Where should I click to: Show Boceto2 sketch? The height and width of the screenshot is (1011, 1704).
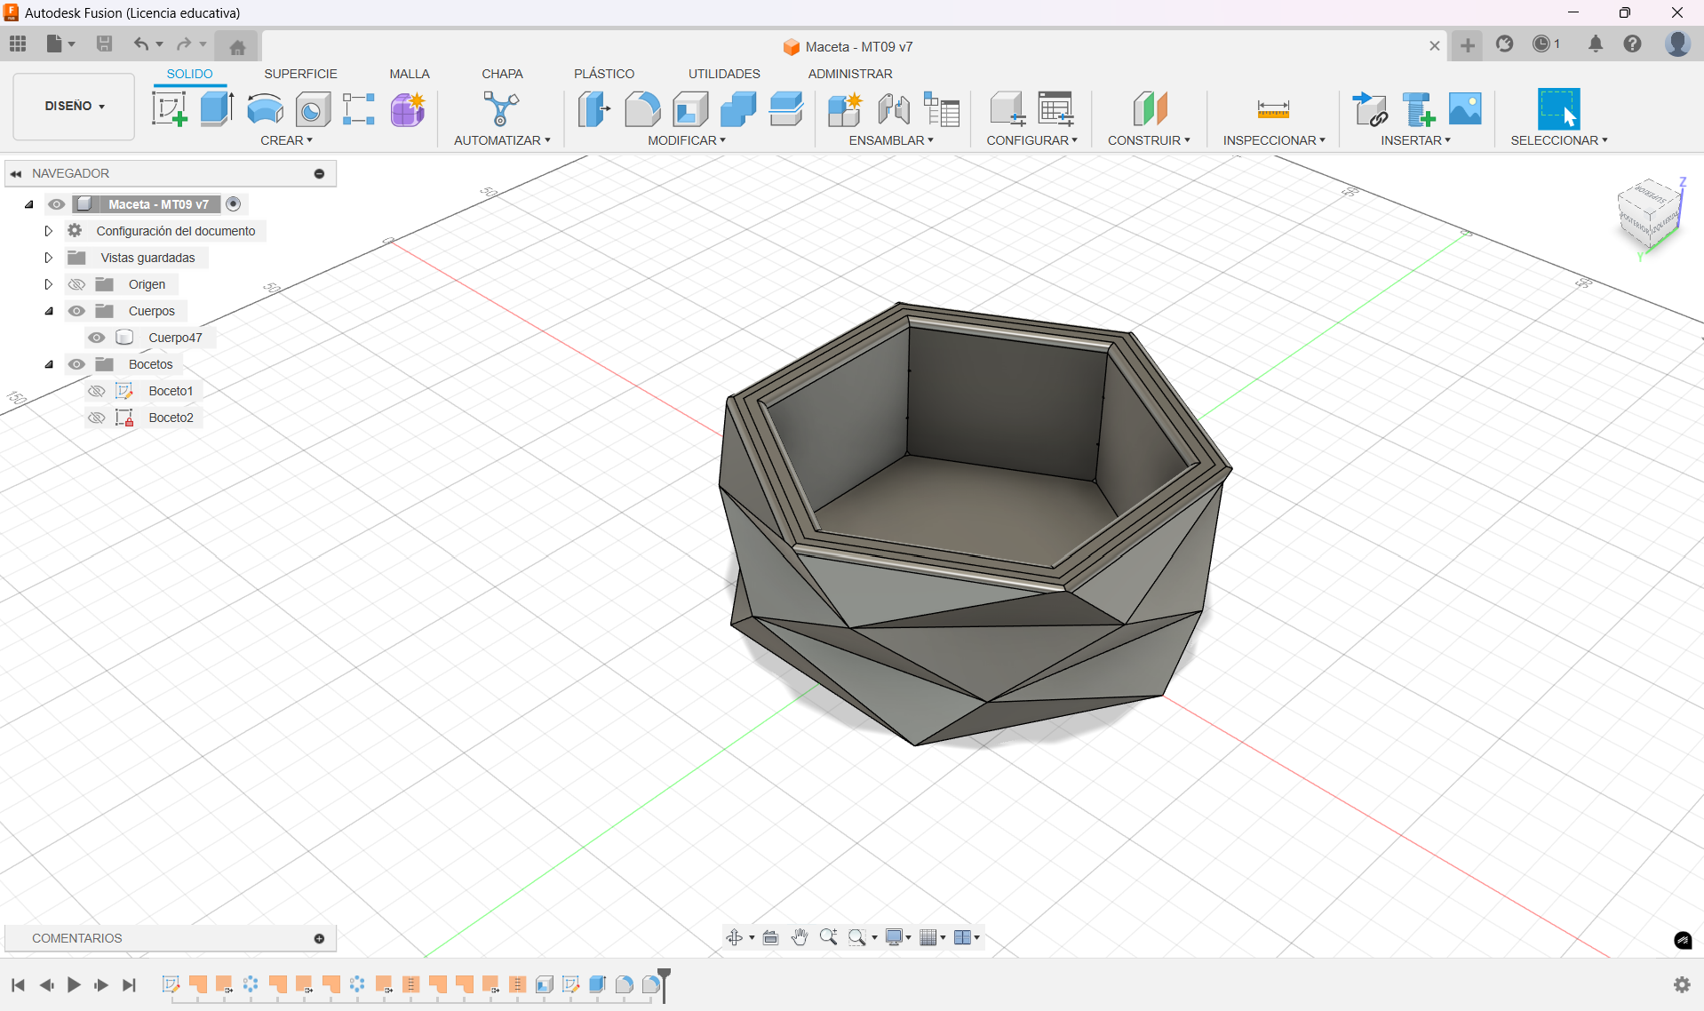click(97, 418)
